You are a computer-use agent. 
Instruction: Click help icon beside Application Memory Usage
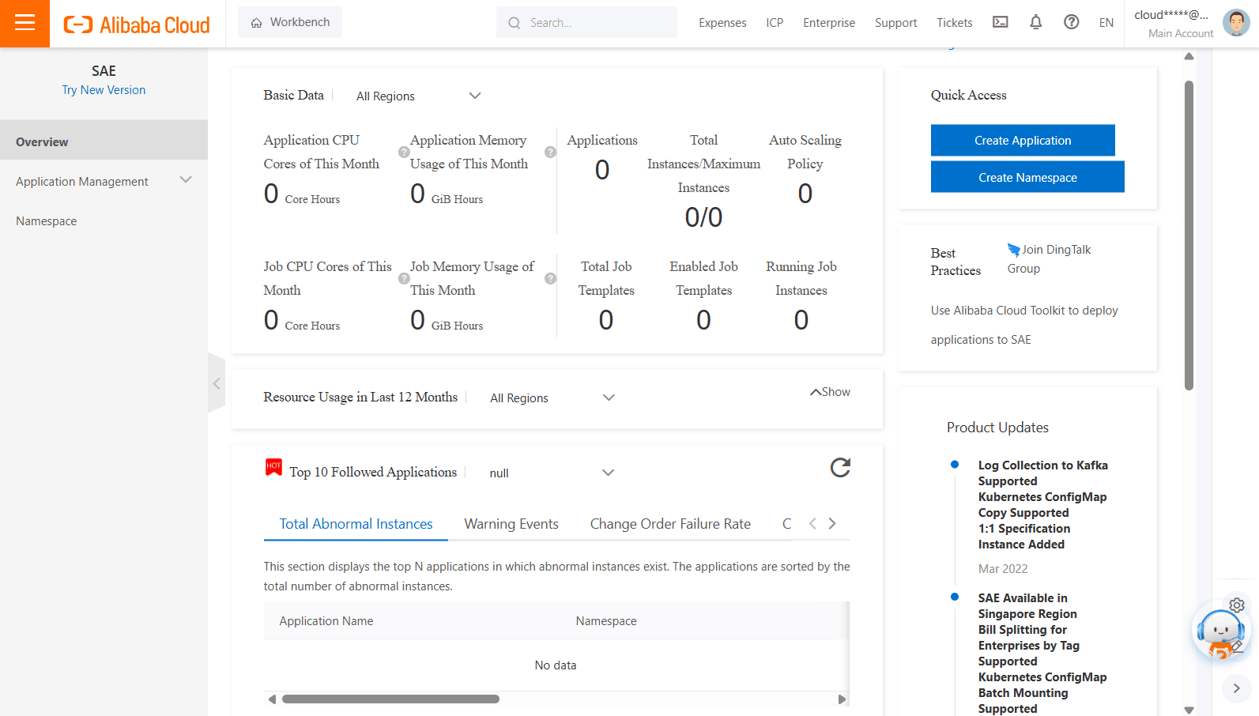pos(551,152)
